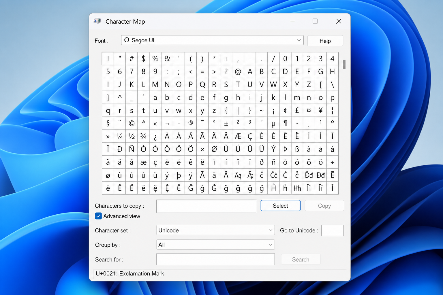Focus the Go to Unicode field
443x295 pixels.
pos(332,230)
